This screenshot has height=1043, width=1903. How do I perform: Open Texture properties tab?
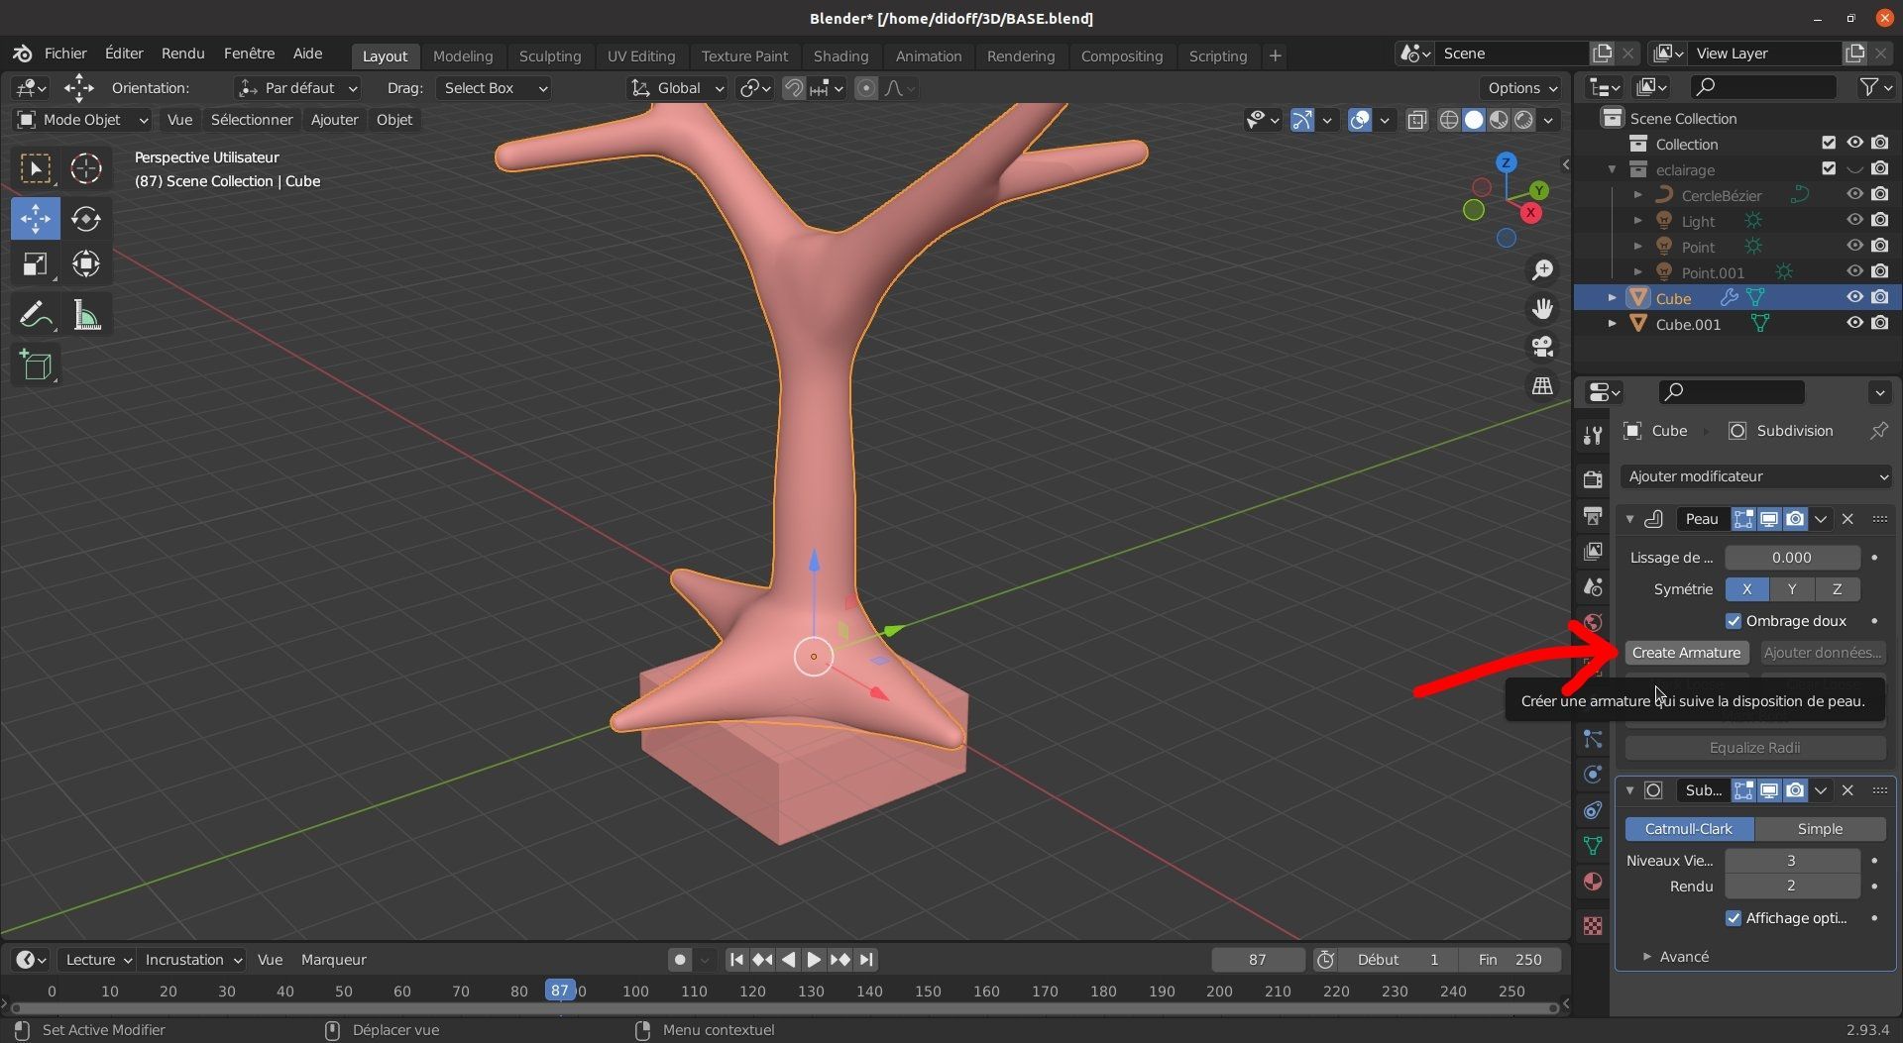tap(1593, 926)
